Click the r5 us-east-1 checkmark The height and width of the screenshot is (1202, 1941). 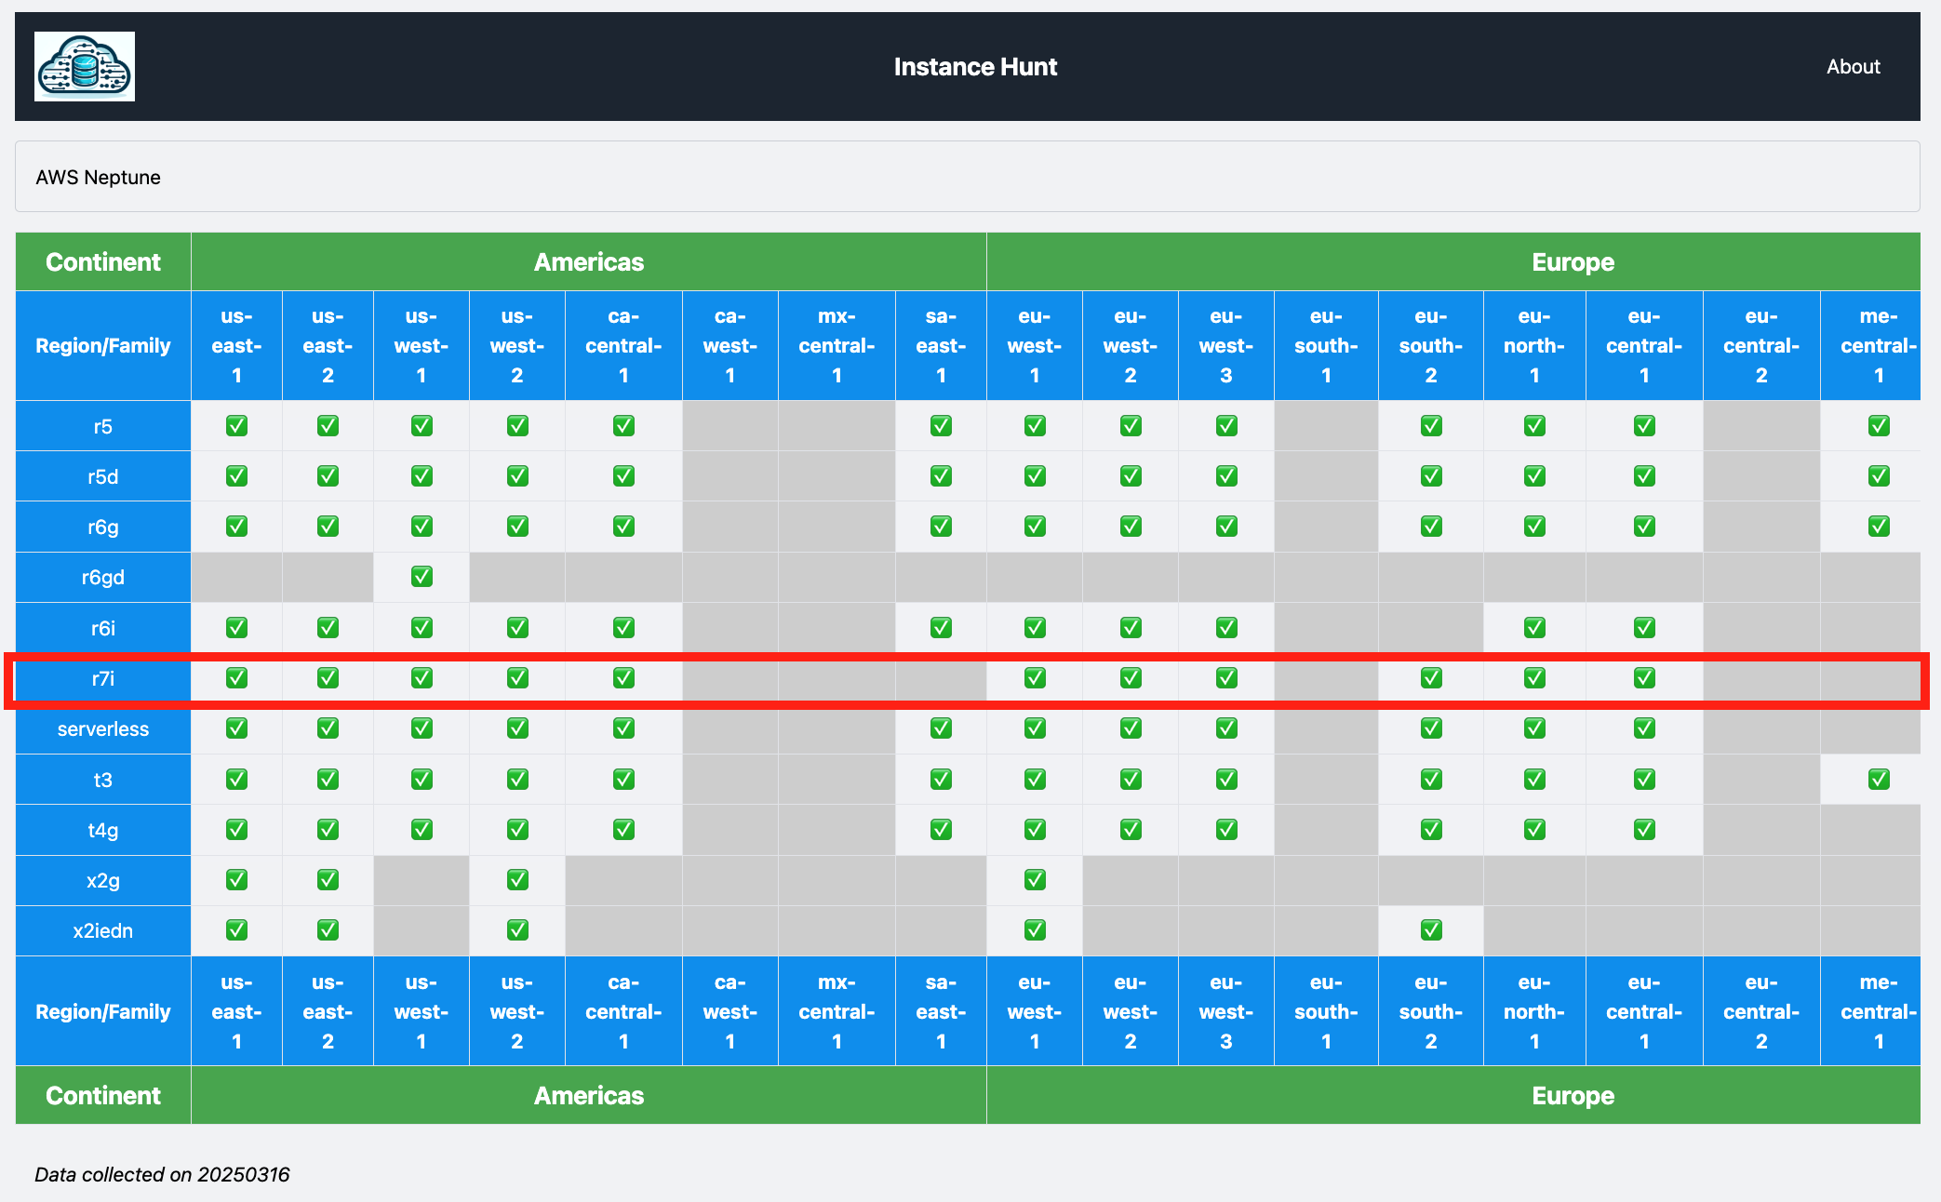[236, 426]
